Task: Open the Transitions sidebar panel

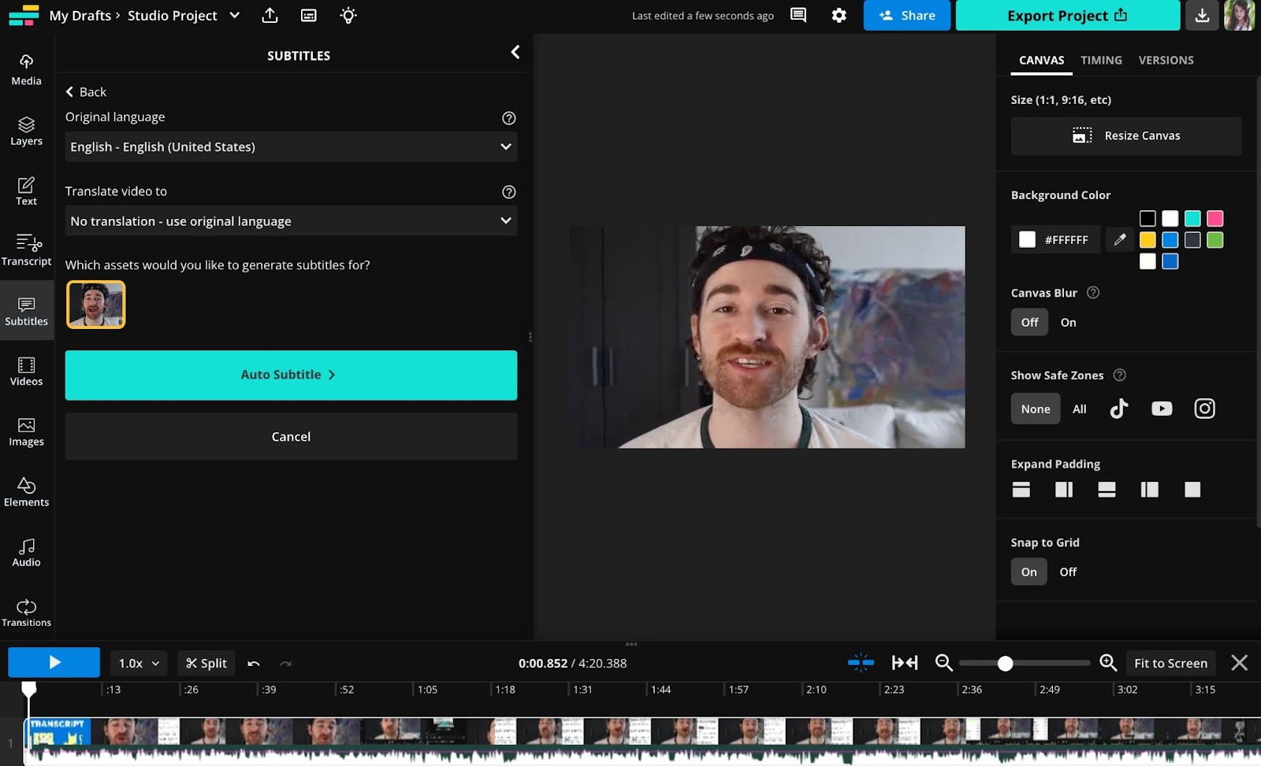Action: [26, 612]
